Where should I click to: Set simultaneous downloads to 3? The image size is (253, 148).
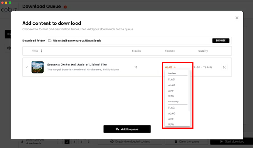[74, 141]
